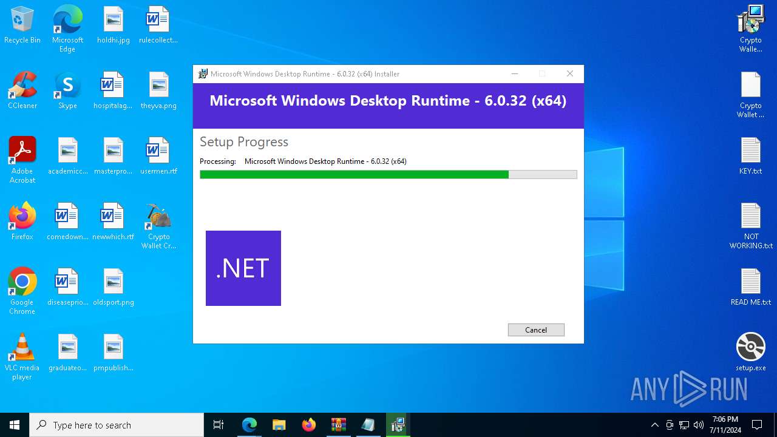
Task: Select rulecollect Word document icon
Action: 158,25
